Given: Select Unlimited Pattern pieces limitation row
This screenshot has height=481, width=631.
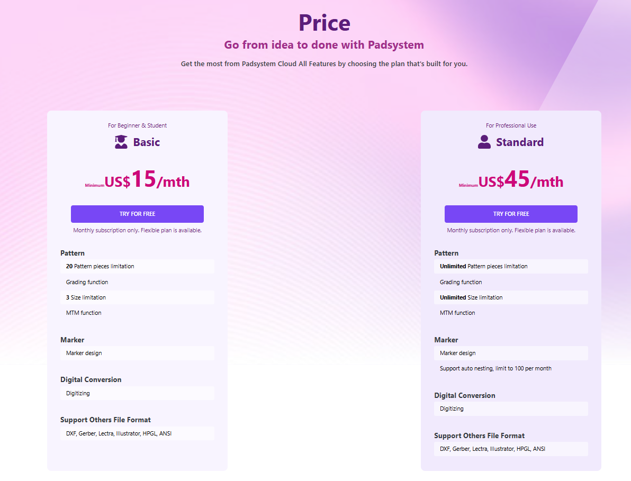Looking at the screenshot, I should click(511, 266).
